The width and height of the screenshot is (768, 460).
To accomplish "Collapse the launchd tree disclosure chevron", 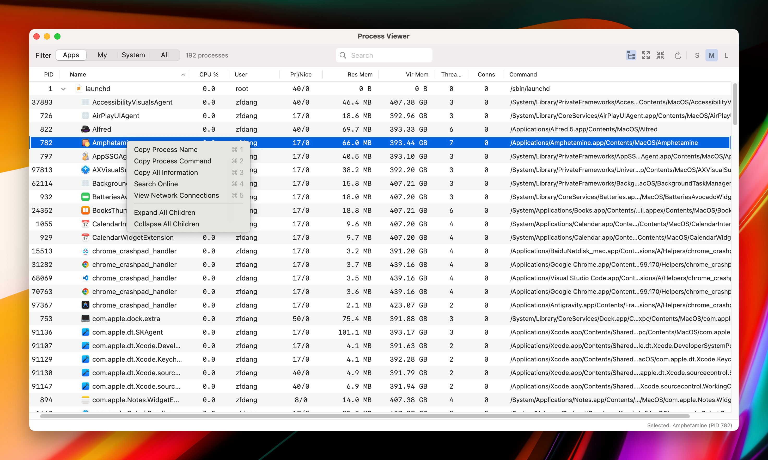I will click(63, 89).
